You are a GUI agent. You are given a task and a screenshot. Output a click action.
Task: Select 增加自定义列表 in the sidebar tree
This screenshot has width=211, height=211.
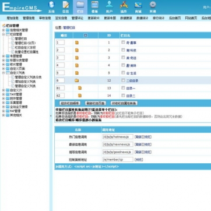[25, 82]
